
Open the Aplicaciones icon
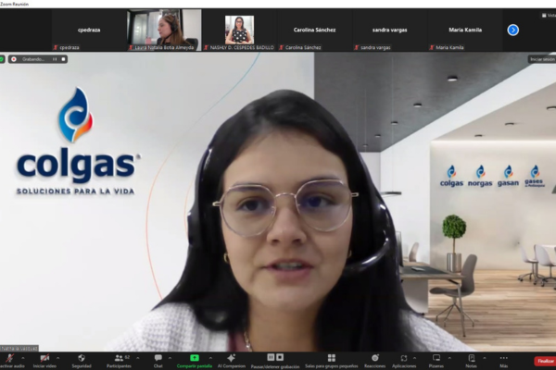click(403, 358)
